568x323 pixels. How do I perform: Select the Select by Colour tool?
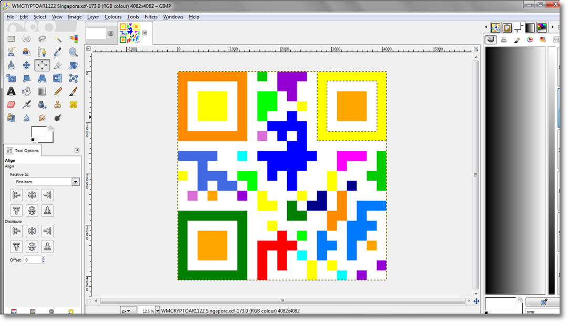point(73,39)
